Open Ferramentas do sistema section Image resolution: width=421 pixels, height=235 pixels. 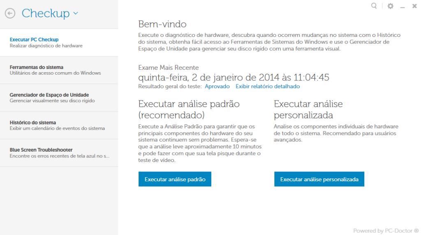pos(59,70)
